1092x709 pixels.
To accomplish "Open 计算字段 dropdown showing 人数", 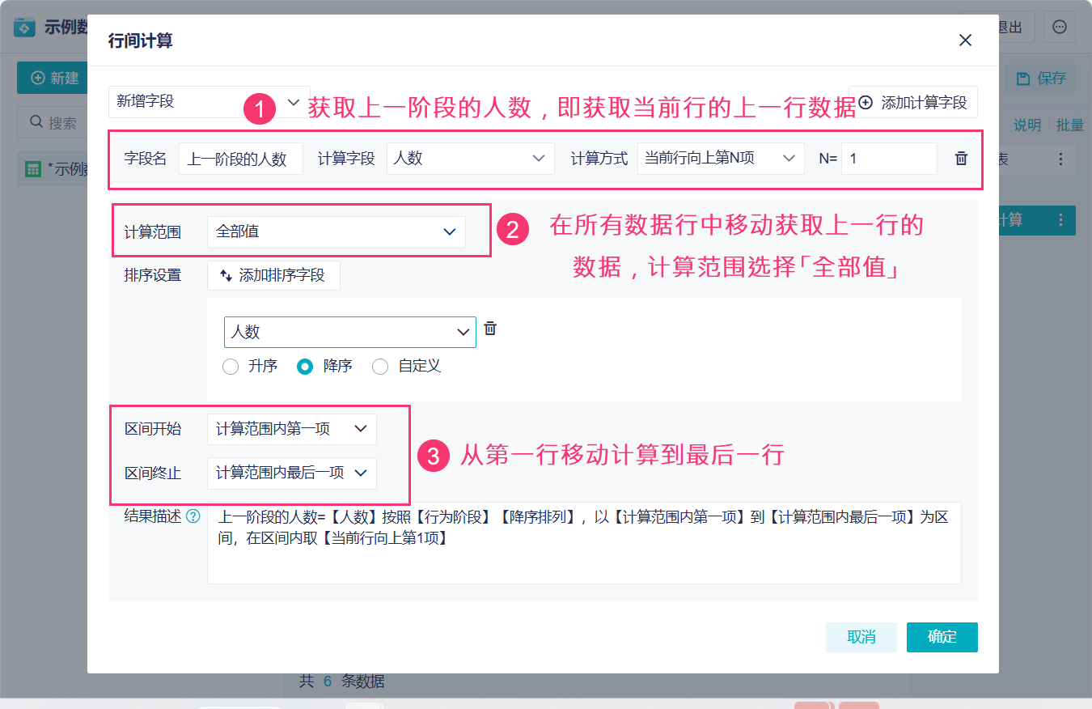I will point(471,159).
